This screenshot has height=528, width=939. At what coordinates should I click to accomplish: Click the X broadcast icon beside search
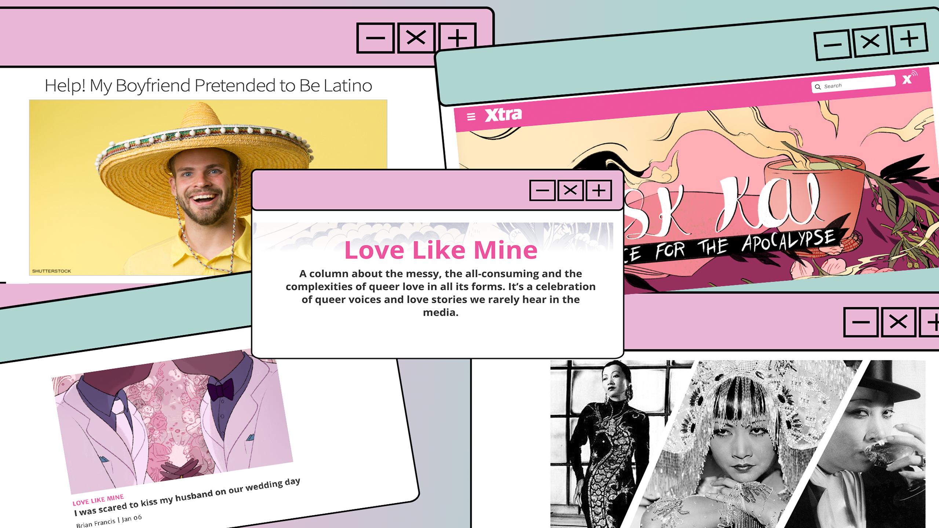pos(909,78)
